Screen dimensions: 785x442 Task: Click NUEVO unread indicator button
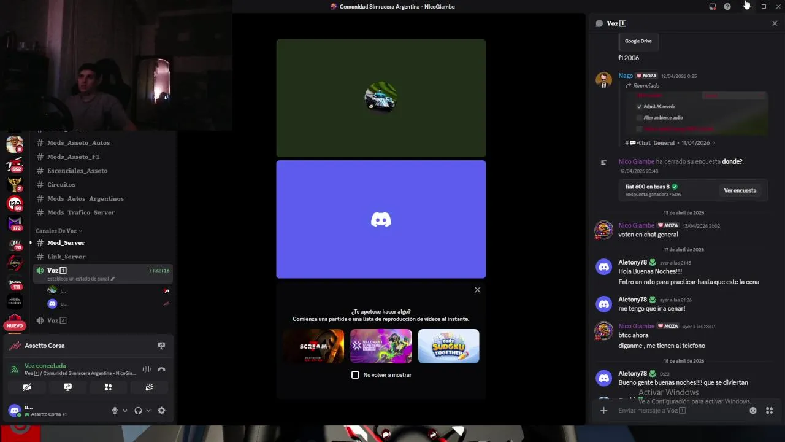point(15,326)
